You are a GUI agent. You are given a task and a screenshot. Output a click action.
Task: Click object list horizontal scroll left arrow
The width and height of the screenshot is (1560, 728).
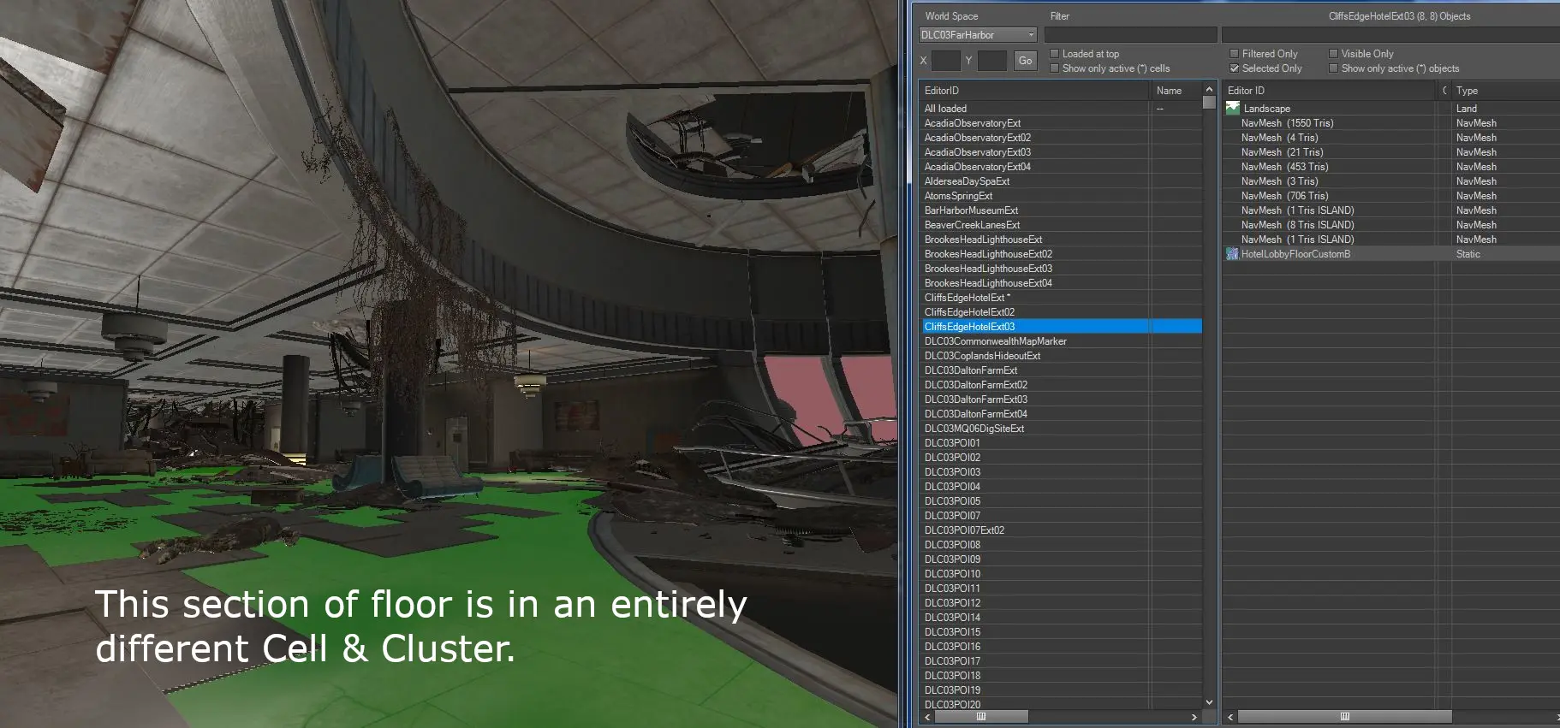click(1230, 717)
